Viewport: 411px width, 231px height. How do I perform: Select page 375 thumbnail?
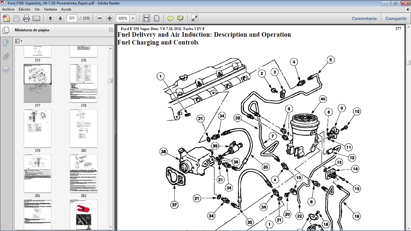click(x=37, y=52)
